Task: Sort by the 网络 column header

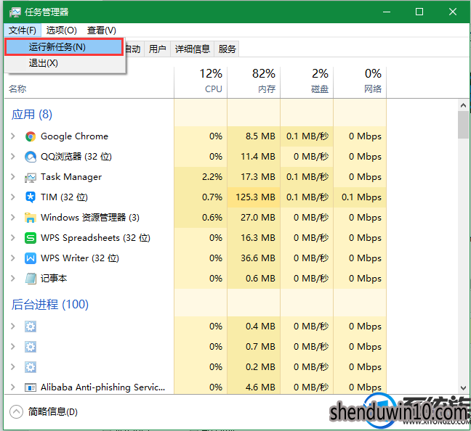Action: (360, 81)
